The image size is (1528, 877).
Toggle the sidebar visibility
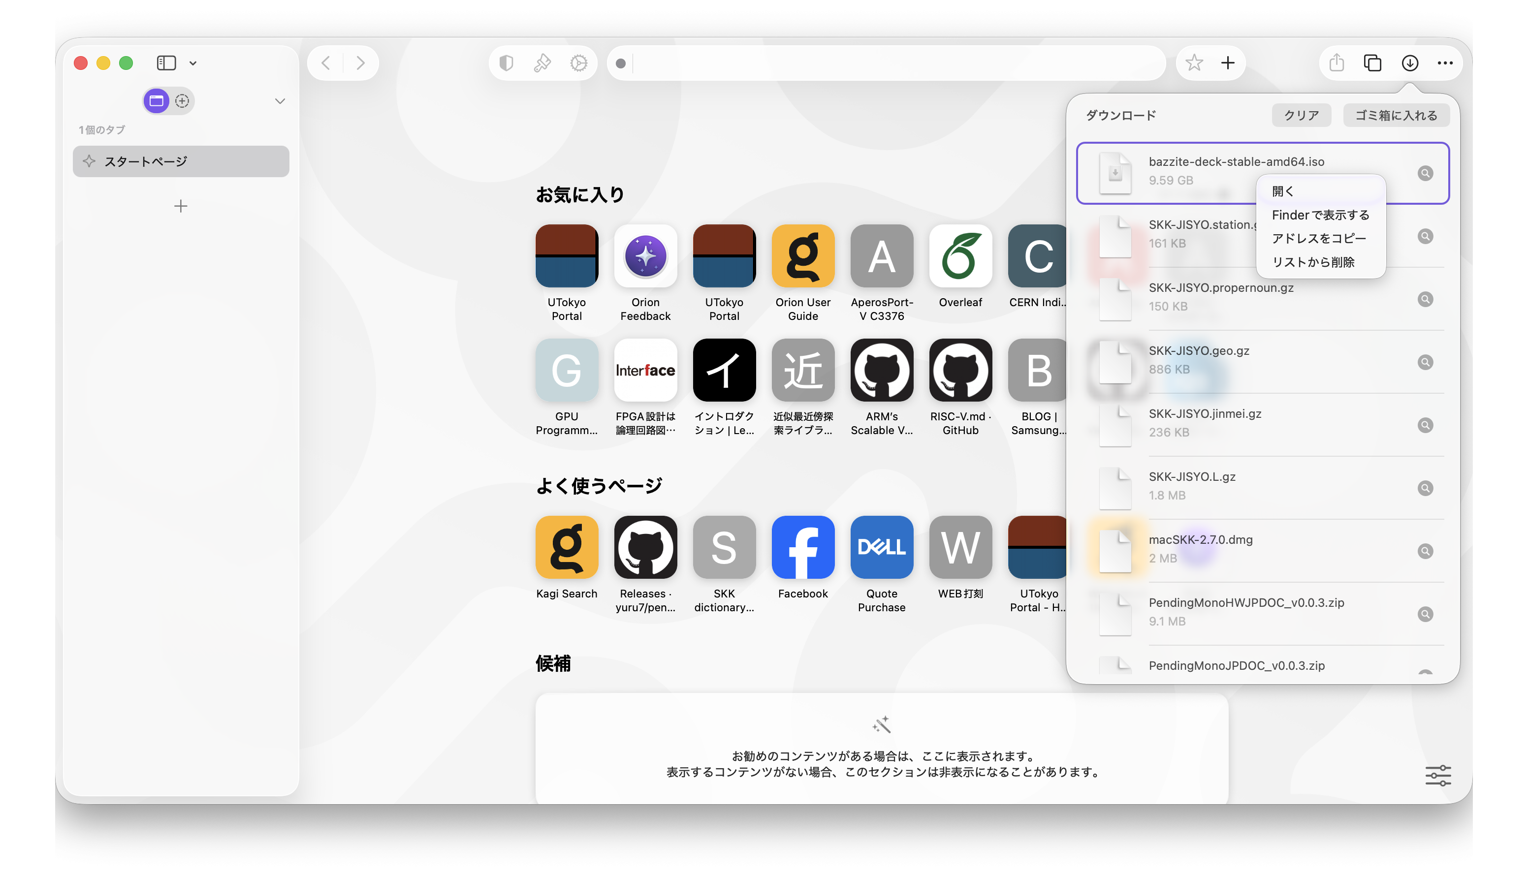pos(166,63)
